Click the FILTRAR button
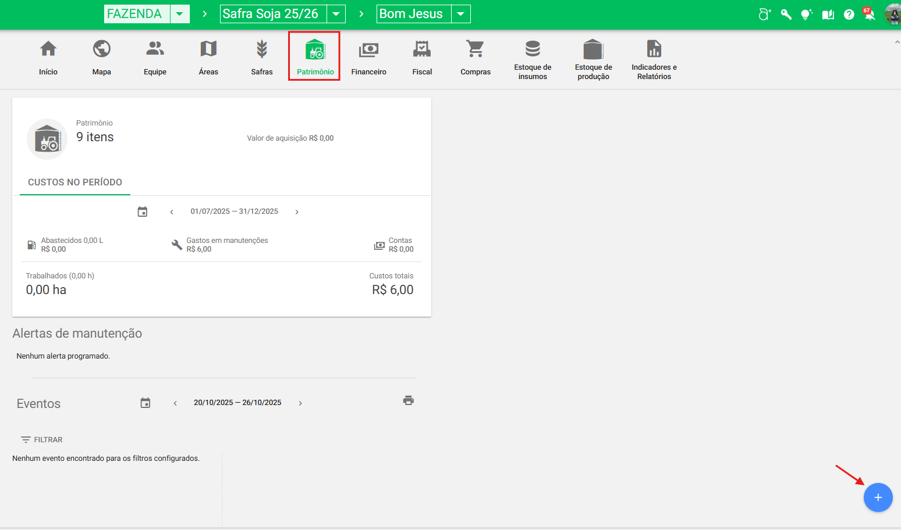This screenshot has width=901, height=530. (42, 440)
